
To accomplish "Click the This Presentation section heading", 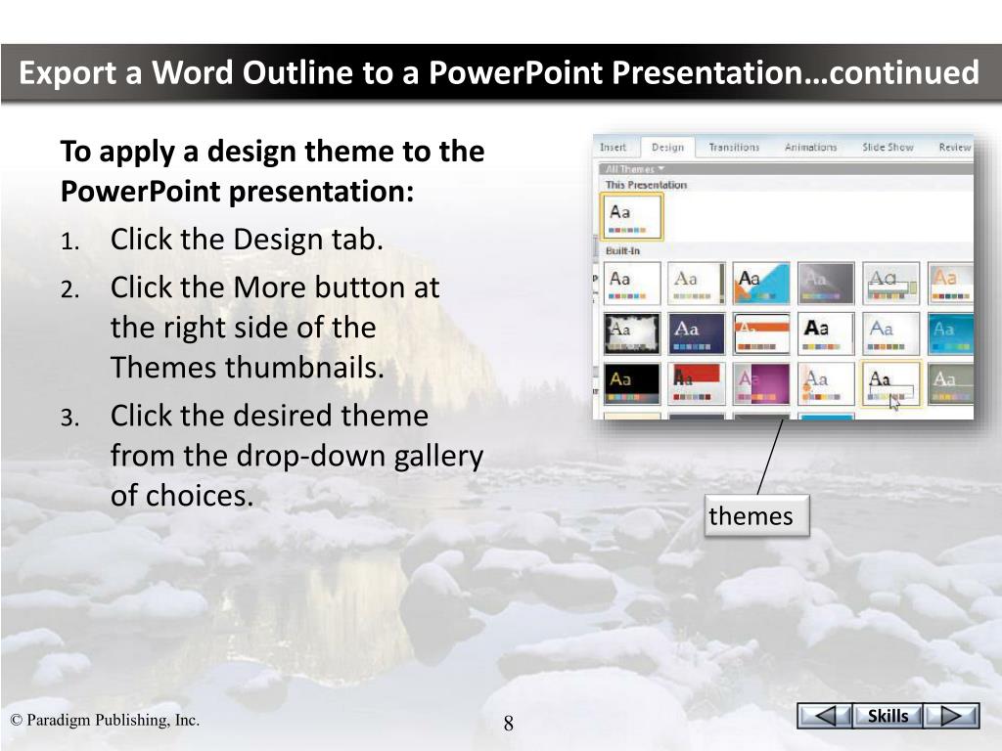I will point(646,185).
